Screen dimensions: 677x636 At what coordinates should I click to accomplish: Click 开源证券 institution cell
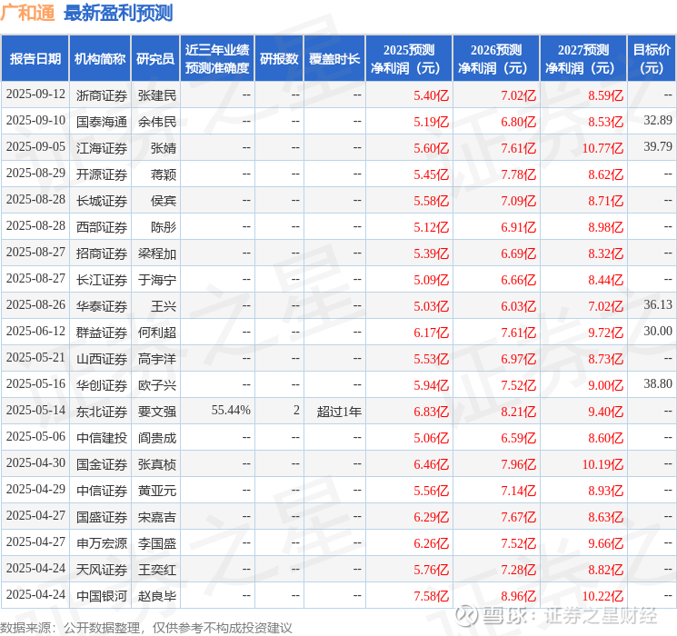click(102, 174)
